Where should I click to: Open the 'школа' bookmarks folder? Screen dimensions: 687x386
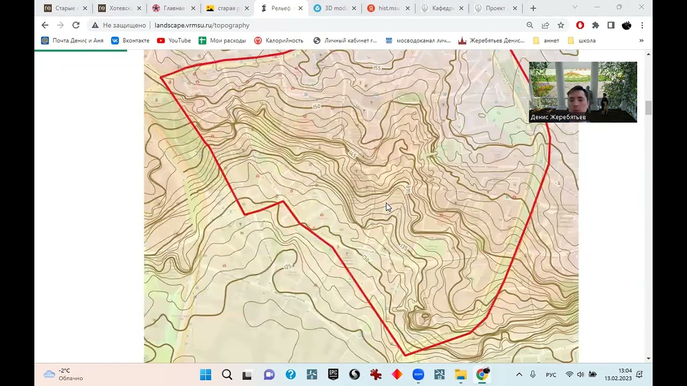[581, 40]
